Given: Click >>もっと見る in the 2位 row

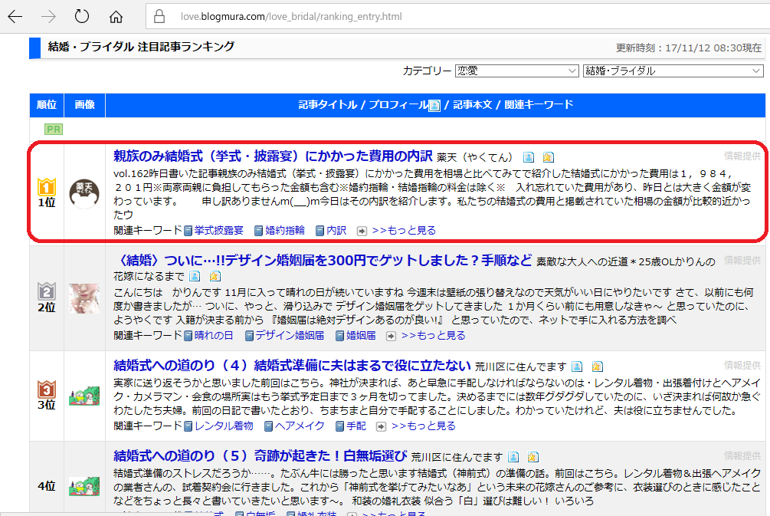Looking at the screenshot, I should click(433, 336).
